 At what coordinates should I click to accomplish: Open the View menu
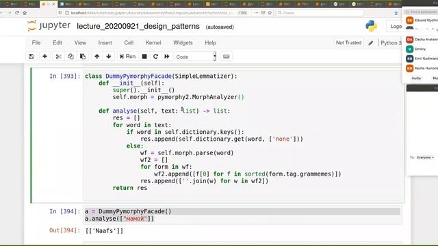(x=80, y=42)
